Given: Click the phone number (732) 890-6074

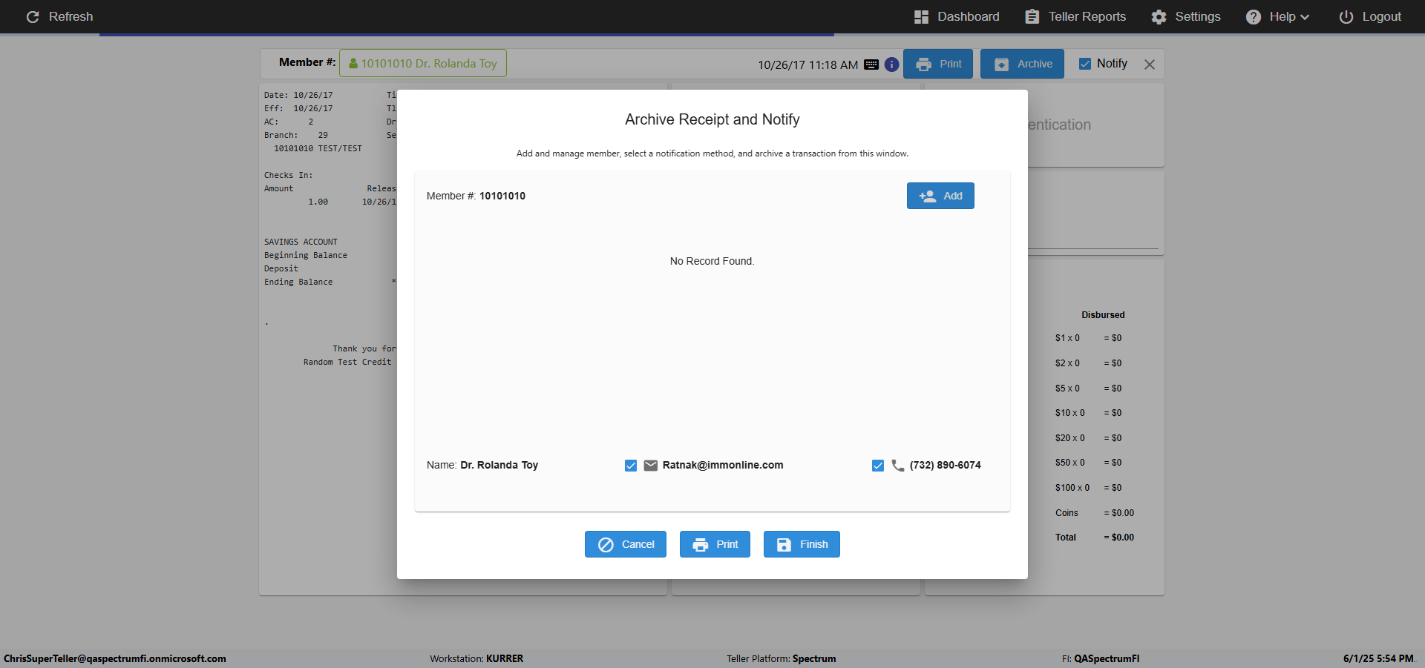Looking at the screenshot, I should coord(946,466).
